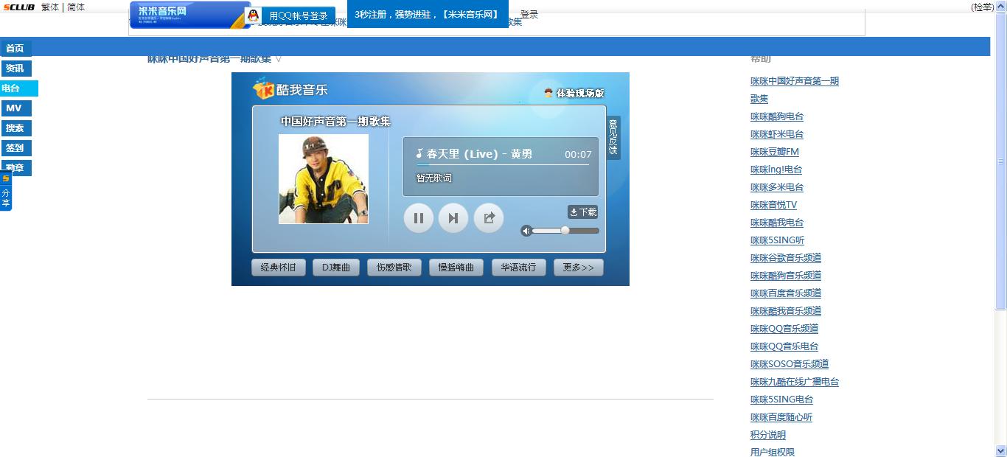Click the 3秒注册 registration banner
This screenshot has width=1007, height=457.
tap(428, 14)
